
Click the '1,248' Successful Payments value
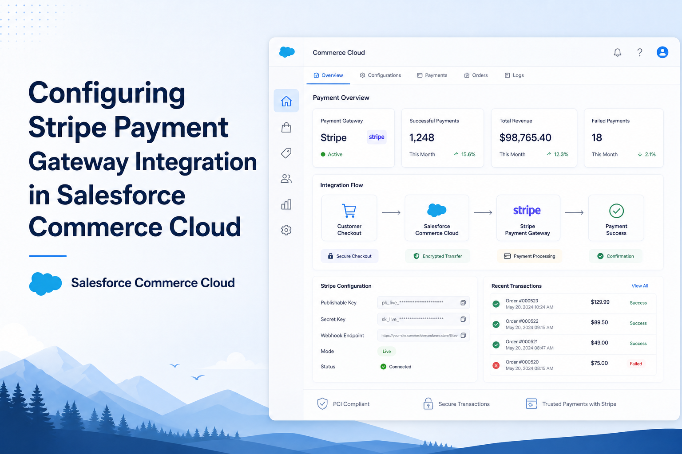point(422,137)
